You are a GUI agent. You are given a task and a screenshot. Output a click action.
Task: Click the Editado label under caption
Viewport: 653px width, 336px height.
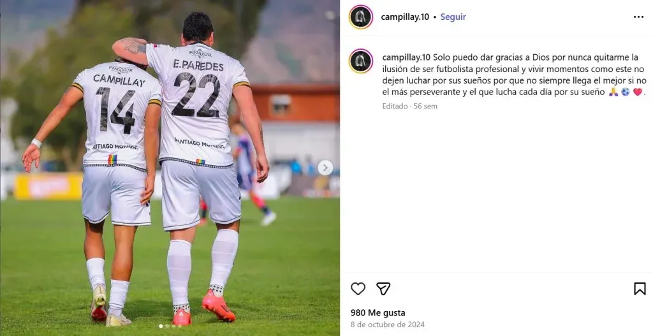(395, 106)
